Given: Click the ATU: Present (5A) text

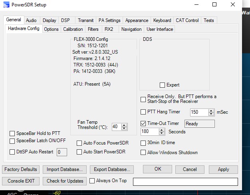Looking at the screenshot, I should pos(92,84).
